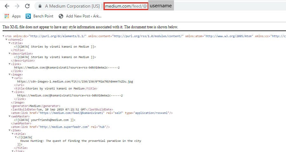The width and height of the screenshot is (286, 152).
Task: Collapse the channel node triangle
Action: tap(6, 40)
